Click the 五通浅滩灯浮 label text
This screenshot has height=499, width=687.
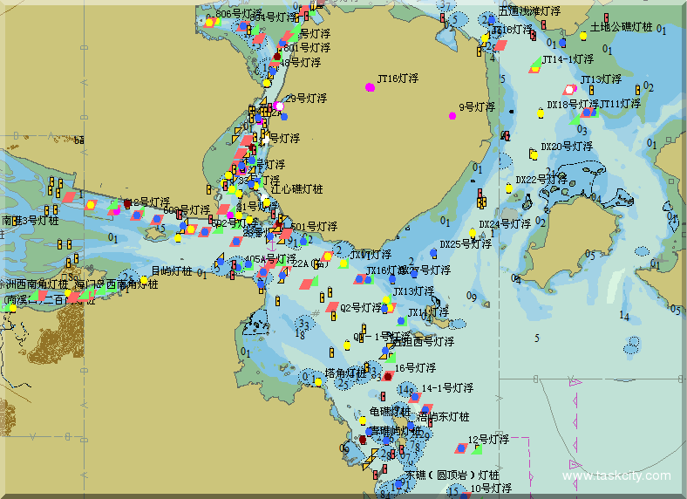[x=529, y=11]
